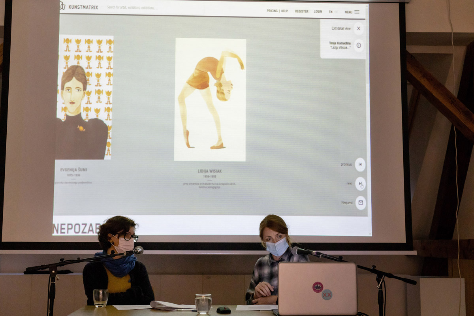Go to the previous artwork
The width and height of the screenshot is (474, 316).
360,164
